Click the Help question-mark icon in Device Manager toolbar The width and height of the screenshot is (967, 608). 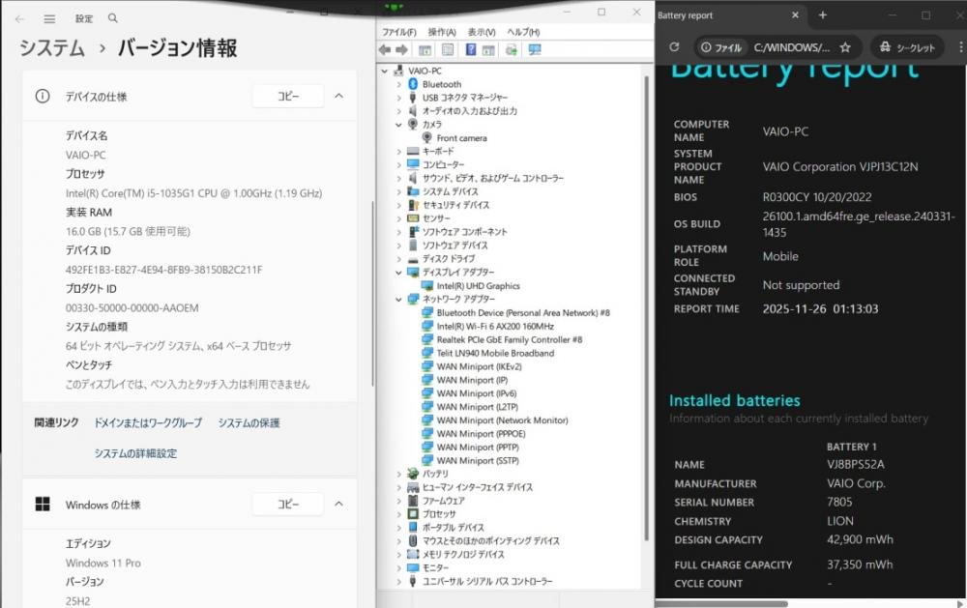pyautogui.click(x=471, y=50)
